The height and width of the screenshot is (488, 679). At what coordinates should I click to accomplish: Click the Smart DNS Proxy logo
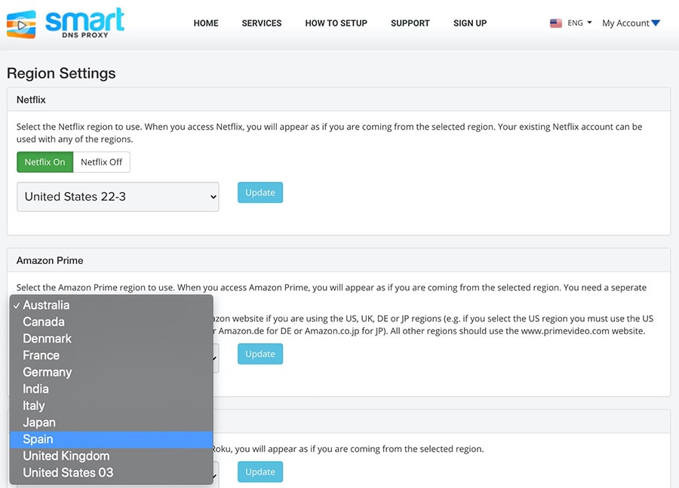point(66,23)
